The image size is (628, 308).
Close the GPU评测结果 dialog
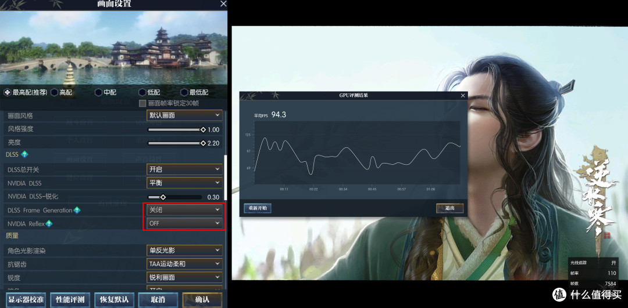pos(463,96)
